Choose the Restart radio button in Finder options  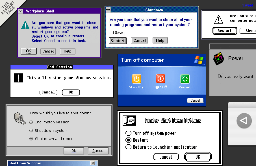click(x=128, y=140)
